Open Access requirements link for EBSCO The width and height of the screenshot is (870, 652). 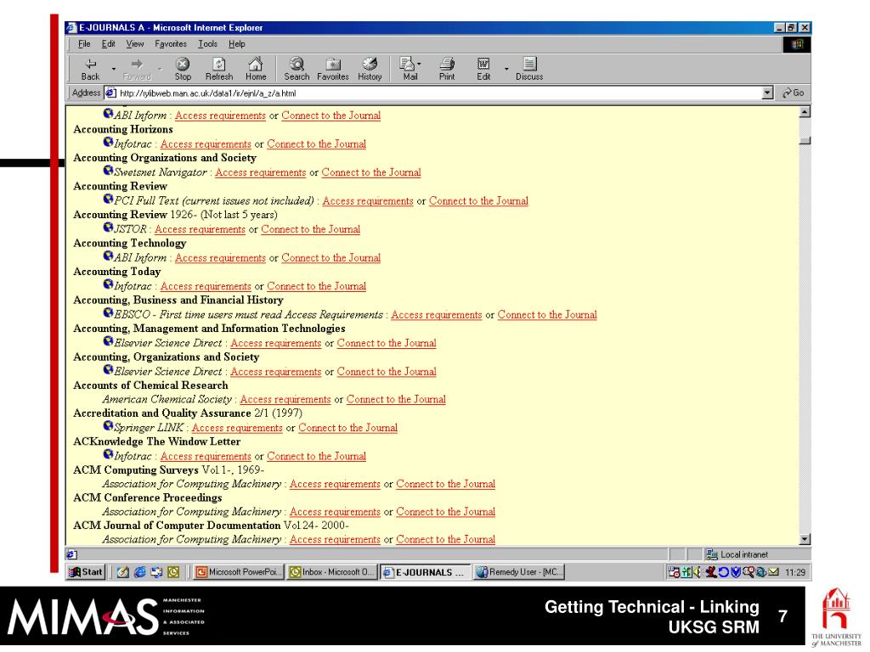[436, 315]
